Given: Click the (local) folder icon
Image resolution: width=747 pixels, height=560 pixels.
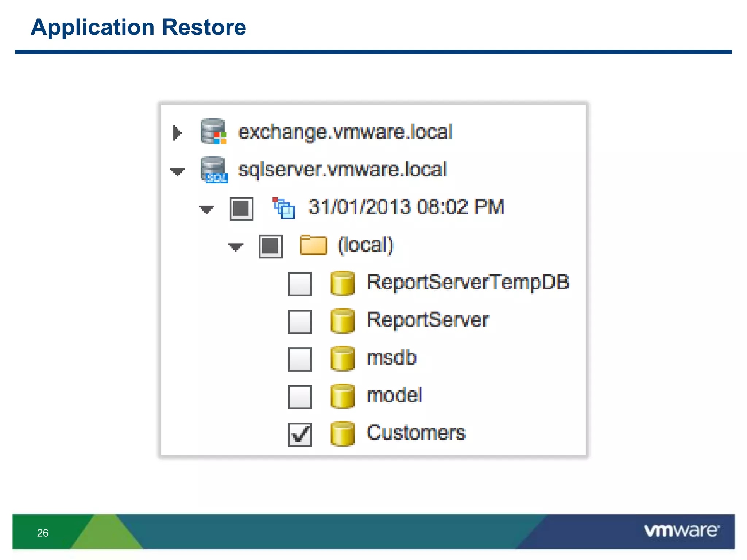Looking at the screenshot, I should tap(313, 245).
